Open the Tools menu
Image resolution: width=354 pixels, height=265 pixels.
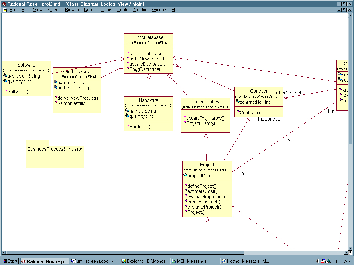(123, 10)
